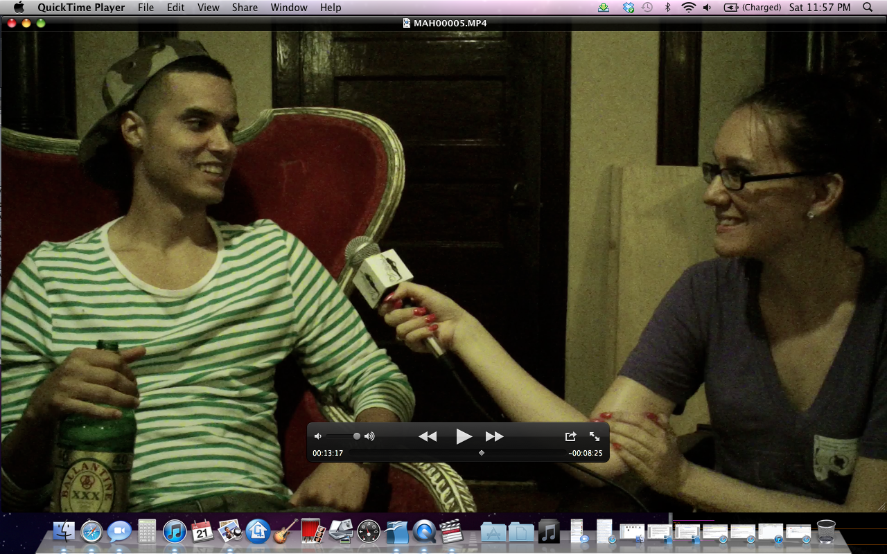Click the playhead marker on the timeline

click(x=482, y=453)
